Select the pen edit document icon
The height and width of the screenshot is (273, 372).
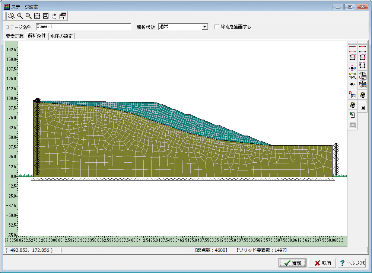(x=352, y=115)
